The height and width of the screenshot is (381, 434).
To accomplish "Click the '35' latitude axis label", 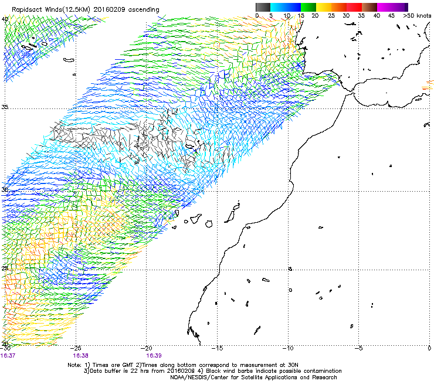I will (x=5, y=107).
